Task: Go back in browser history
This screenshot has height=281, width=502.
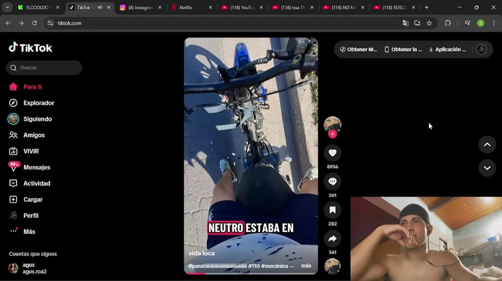Action: click(8, 23)
